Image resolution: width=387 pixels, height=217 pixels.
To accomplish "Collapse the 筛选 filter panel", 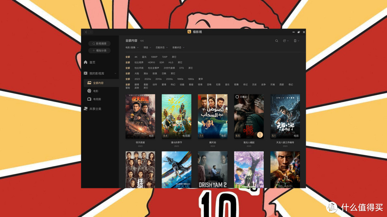I will click(147, 47).
